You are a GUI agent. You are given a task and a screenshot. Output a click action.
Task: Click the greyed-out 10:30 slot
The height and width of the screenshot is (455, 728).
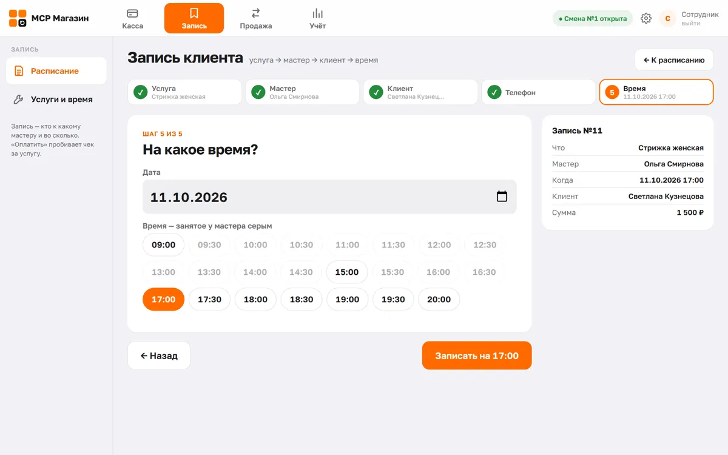pyautogui.click(x=302, y=245)
